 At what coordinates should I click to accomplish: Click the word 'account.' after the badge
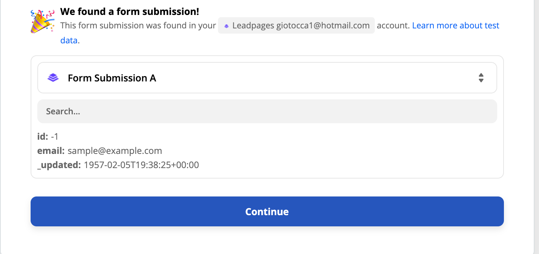coord(393,25)
